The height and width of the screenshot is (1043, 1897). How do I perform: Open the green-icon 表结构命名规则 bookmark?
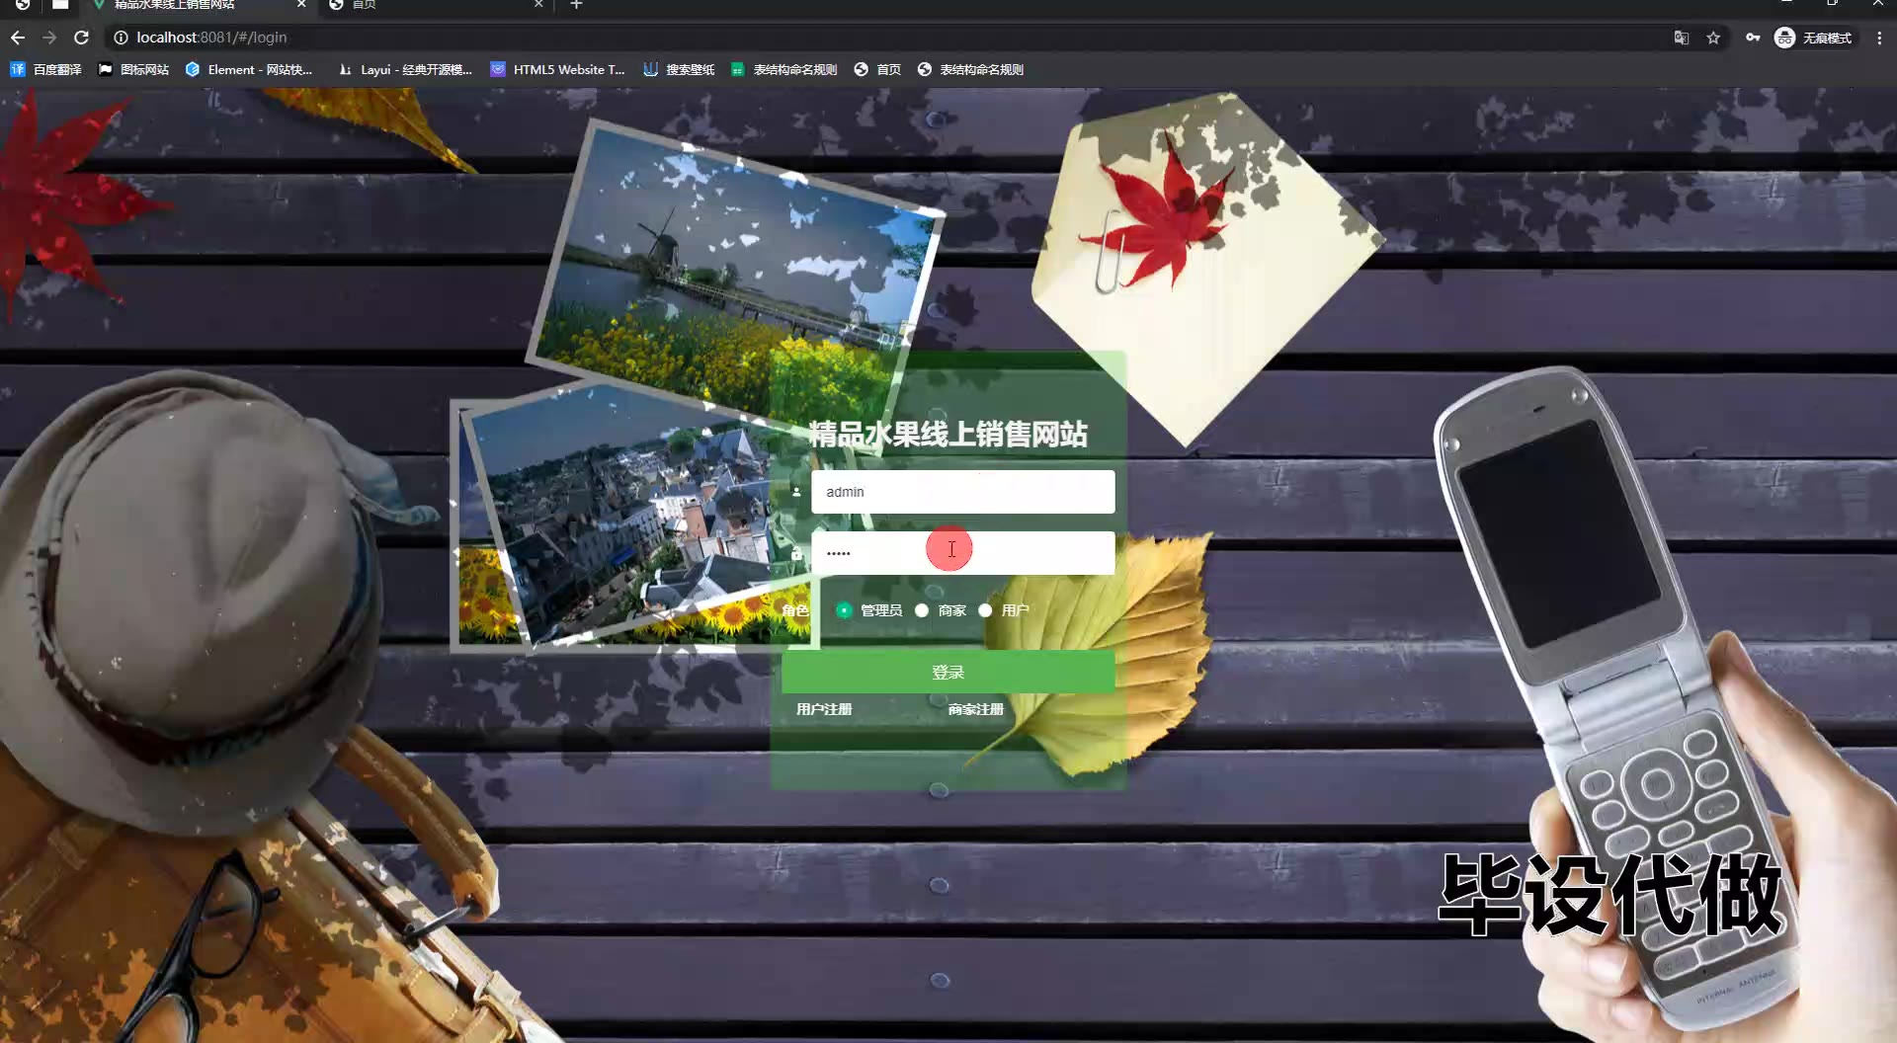point(784,69)
